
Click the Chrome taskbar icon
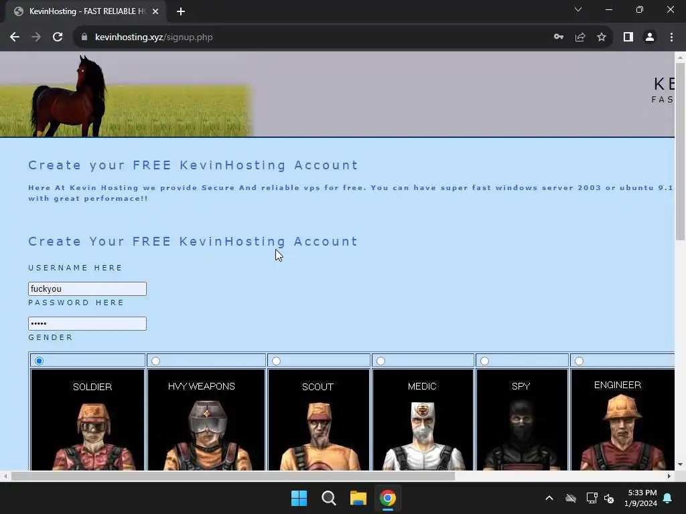tap(388, 498)
